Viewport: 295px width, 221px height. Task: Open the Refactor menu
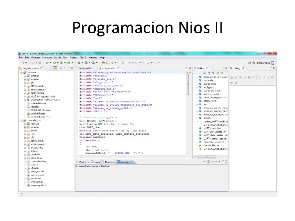pyautogui.click(x=36, y=58)
